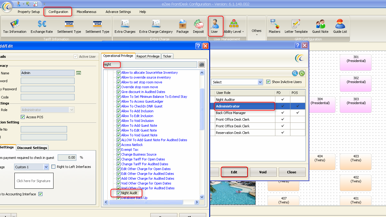Open the Ability Level dropdown arrow
386x217 pixels.
(x=243, y=32)
